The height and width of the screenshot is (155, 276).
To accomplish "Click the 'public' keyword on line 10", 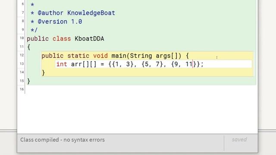I will (38, 39).
